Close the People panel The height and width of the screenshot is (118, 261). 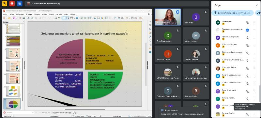pyautogui.click(x=256, y=5)
